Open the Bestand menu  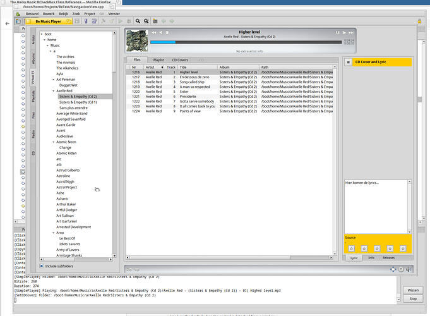click(32, 14)
